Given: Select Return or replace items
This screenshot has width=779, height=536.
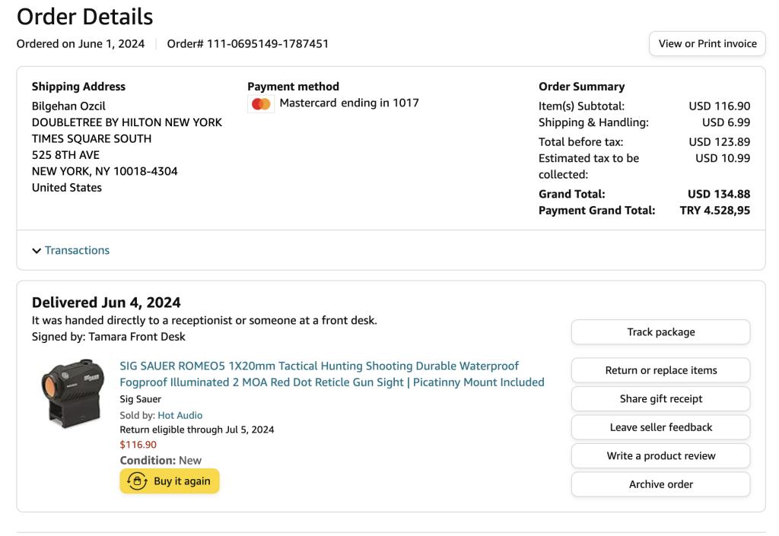Looking at the screenshot, I should tap(660, 370).
